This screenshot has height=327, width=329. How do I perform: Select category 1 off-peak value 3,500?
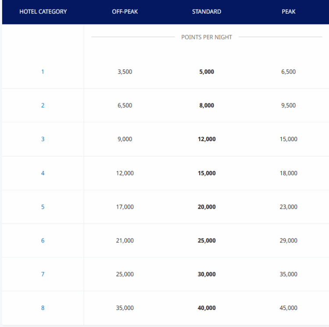[125, 72]
